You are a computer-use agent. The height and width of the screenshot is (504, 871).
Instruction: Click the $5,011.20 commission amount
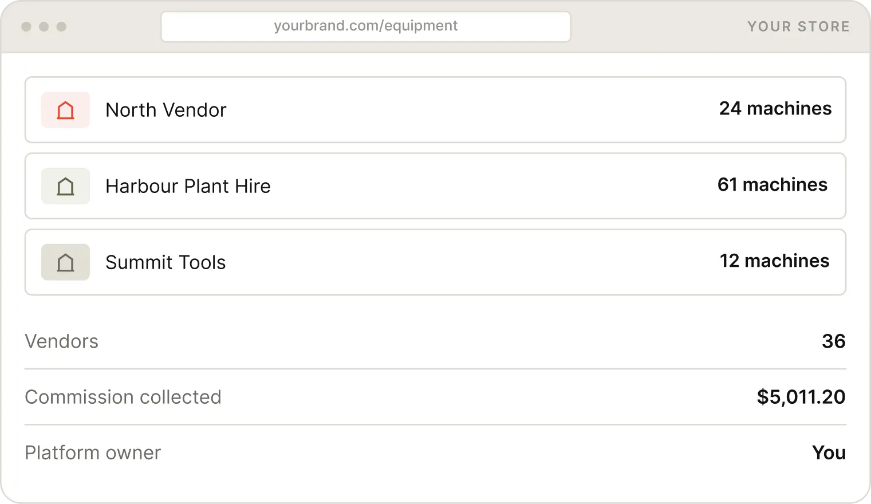point(801,397)
